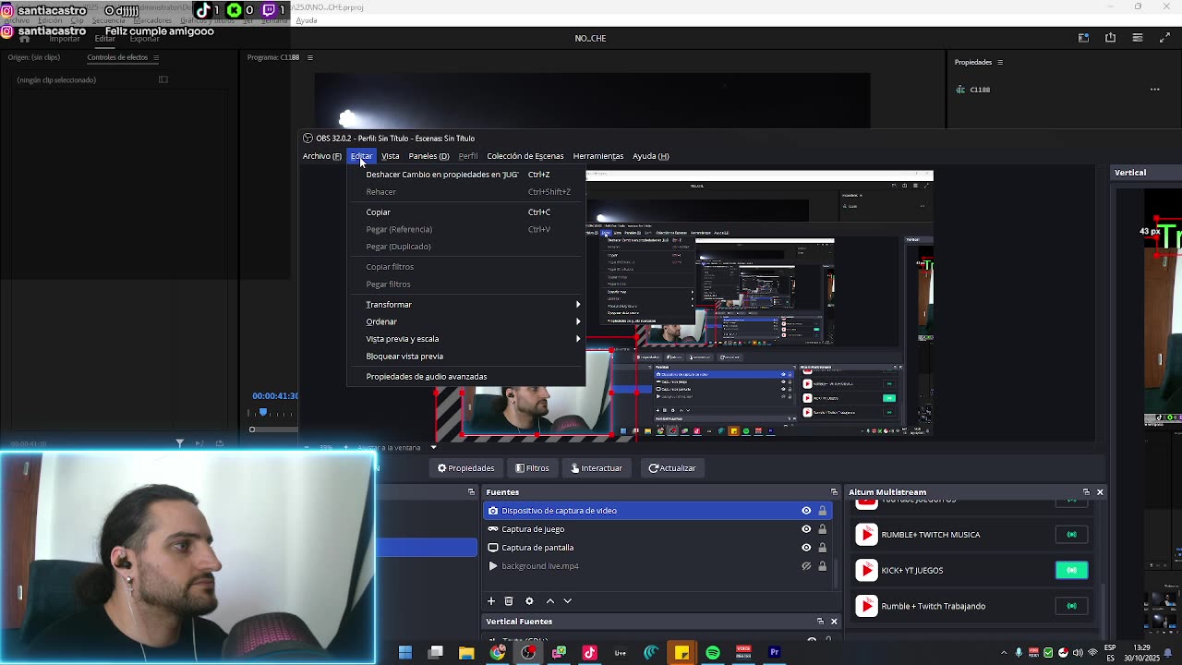Open Premiere progress dashboard icon
The height and width of the screenshot is (665, 1182).
(1138, 38)
